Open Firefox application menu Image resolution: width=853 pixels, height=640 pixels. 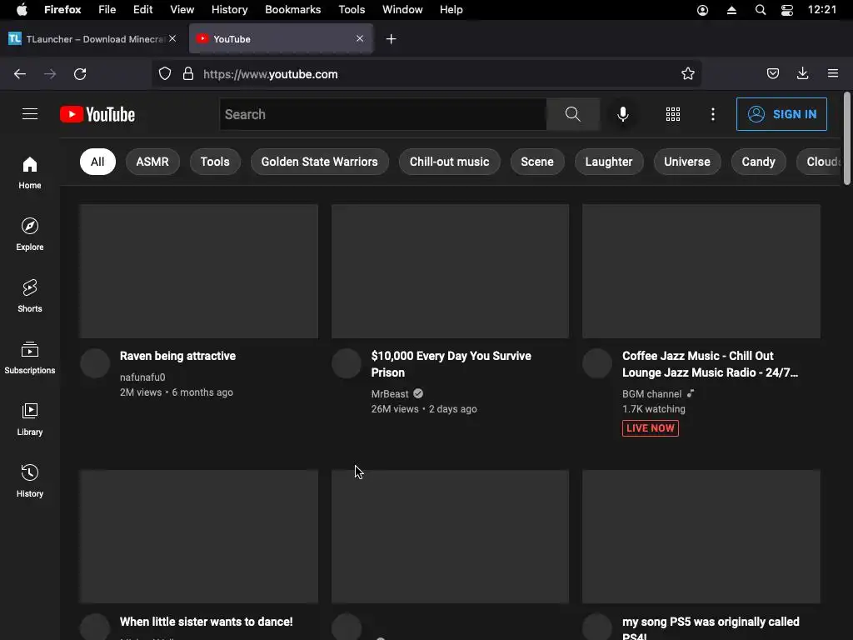pos(833,73)
